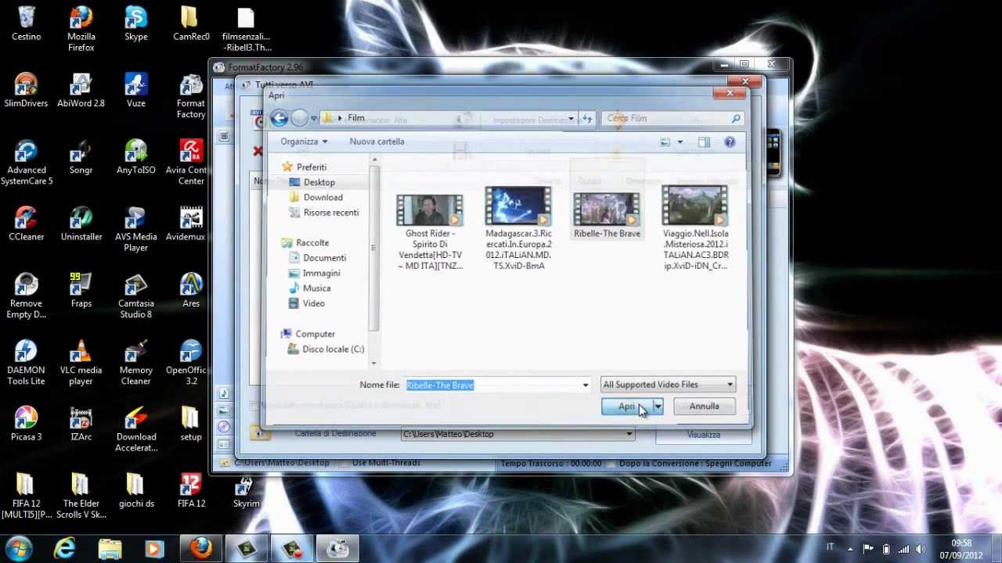This screenshot has width=1002, height=563.
Task: Expand the address bar path dropdown
Action: pyautogui.click(x=571, y=119)
